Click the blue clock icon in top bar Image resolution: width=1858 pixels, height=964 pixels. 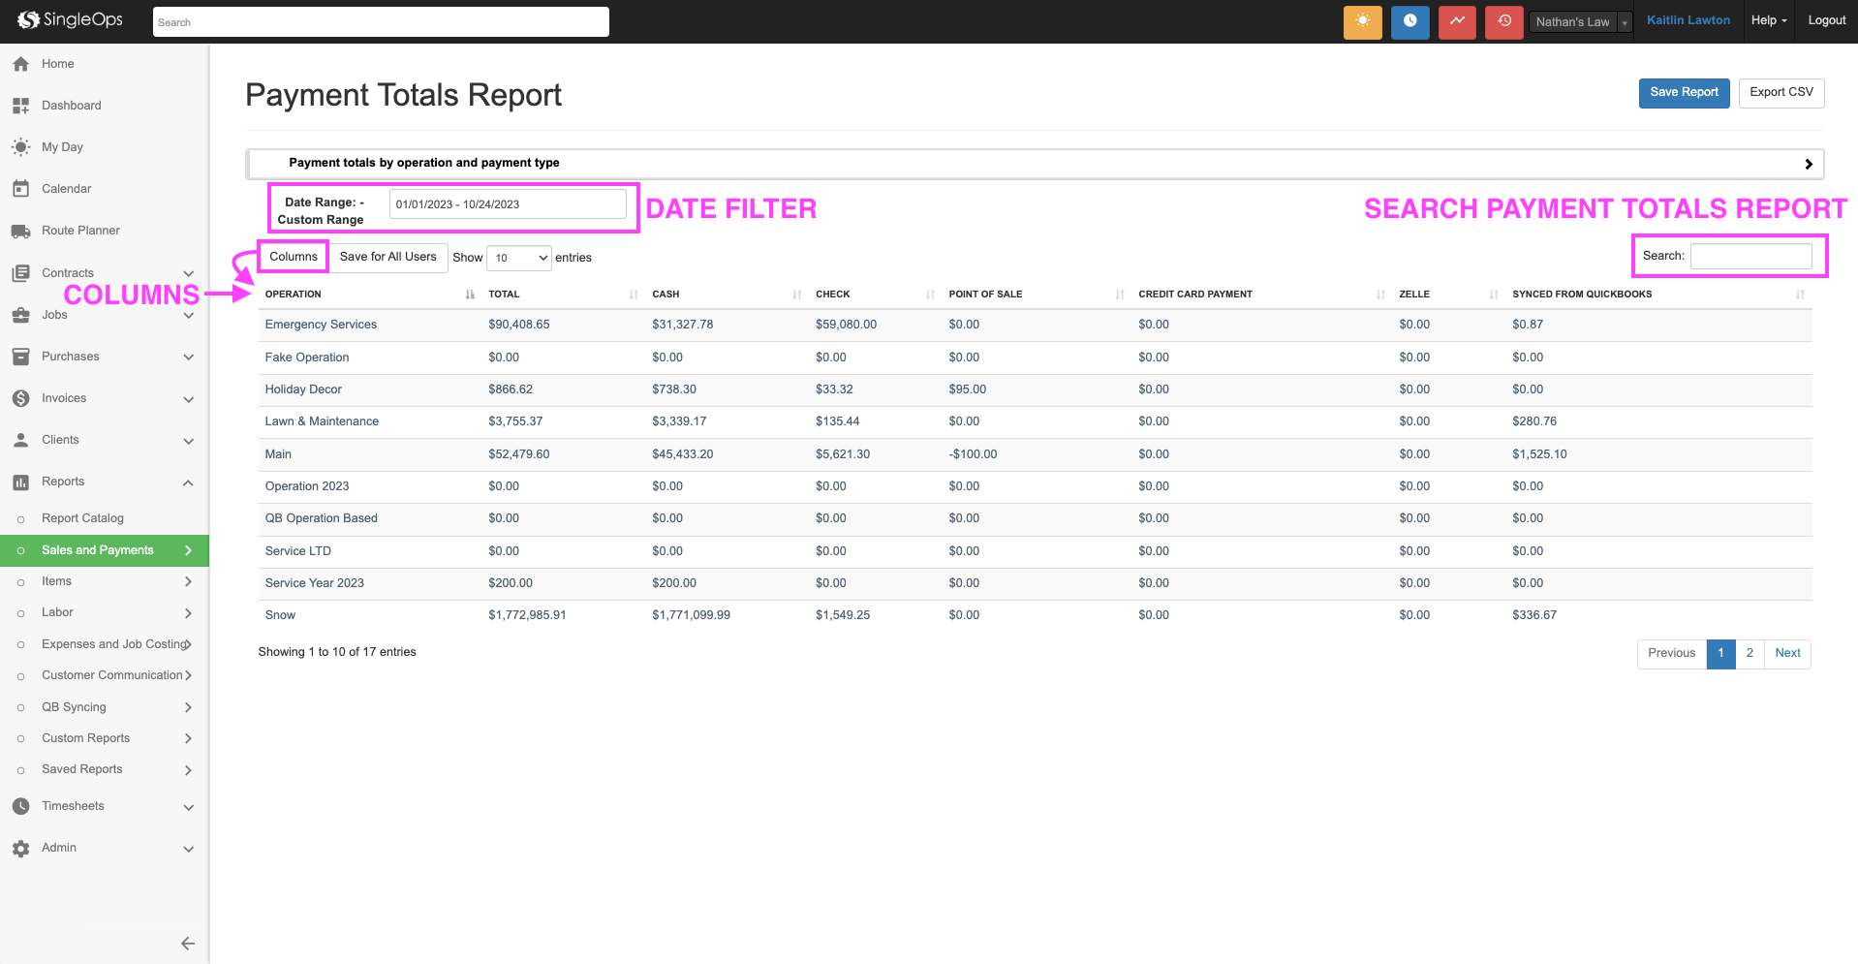[1409, 21]
